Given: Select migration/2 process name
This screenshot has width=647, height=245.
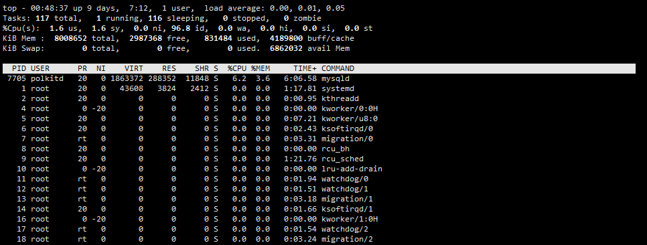Looking at the screenshot, I should pyautogui.click(x=347, y=239).
